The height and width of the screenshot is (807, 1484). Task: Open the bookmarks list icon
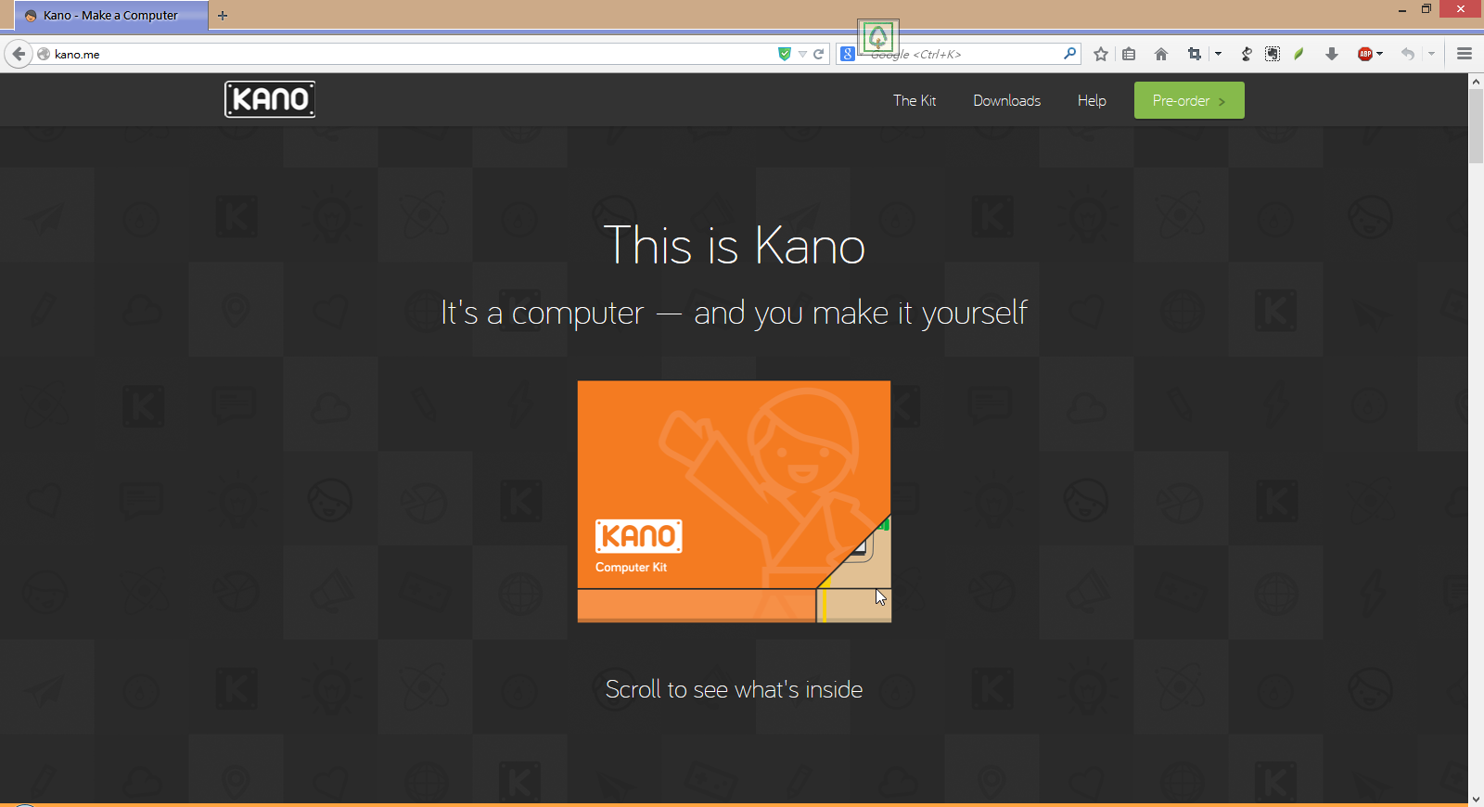[x=1129, y=54]
